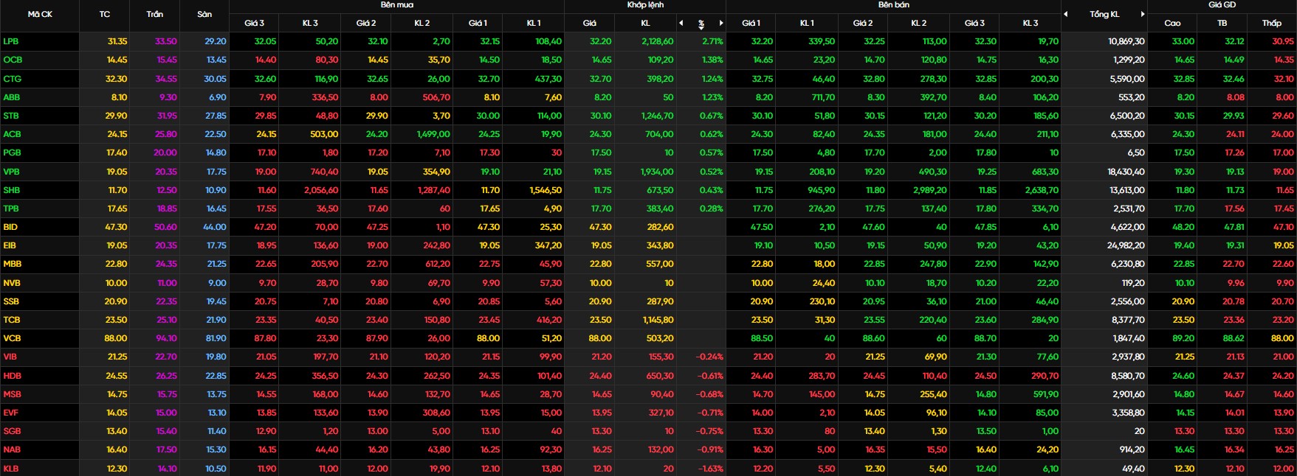Click the KL header under Khớp lệnh
1297x476 pixels.
(645, 24)
